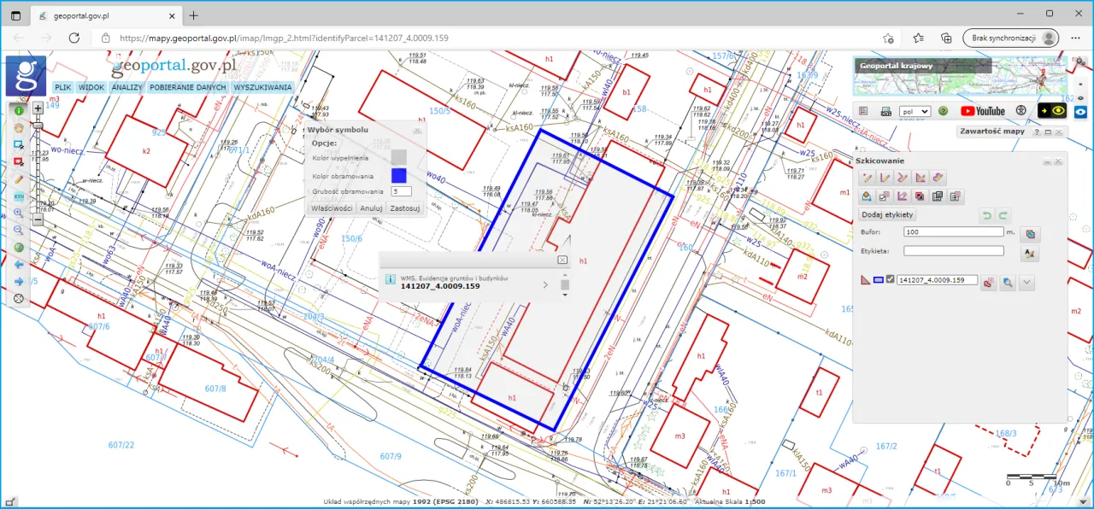The image size is (1094, 509).
Task: Click the identify info tool in left toolbar
Action: pos(19,109)
